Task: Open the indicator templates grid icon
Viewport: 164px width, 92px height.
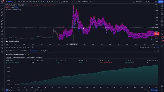Action: (x=73, y=2)
